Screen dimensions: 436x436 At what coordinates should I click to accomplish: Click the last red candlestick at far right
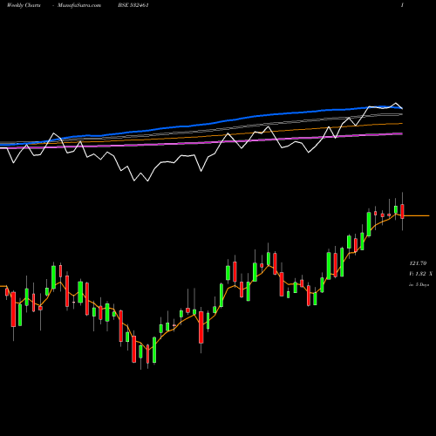coord(402,211)
